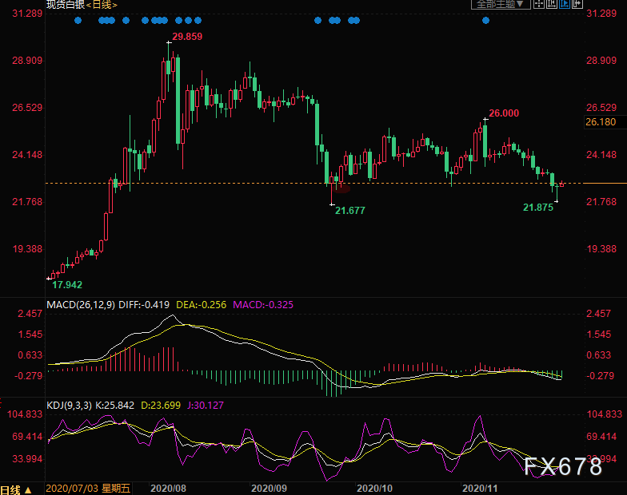Select the 2020/07/03 星期五 date field

[x=88, y=489]
